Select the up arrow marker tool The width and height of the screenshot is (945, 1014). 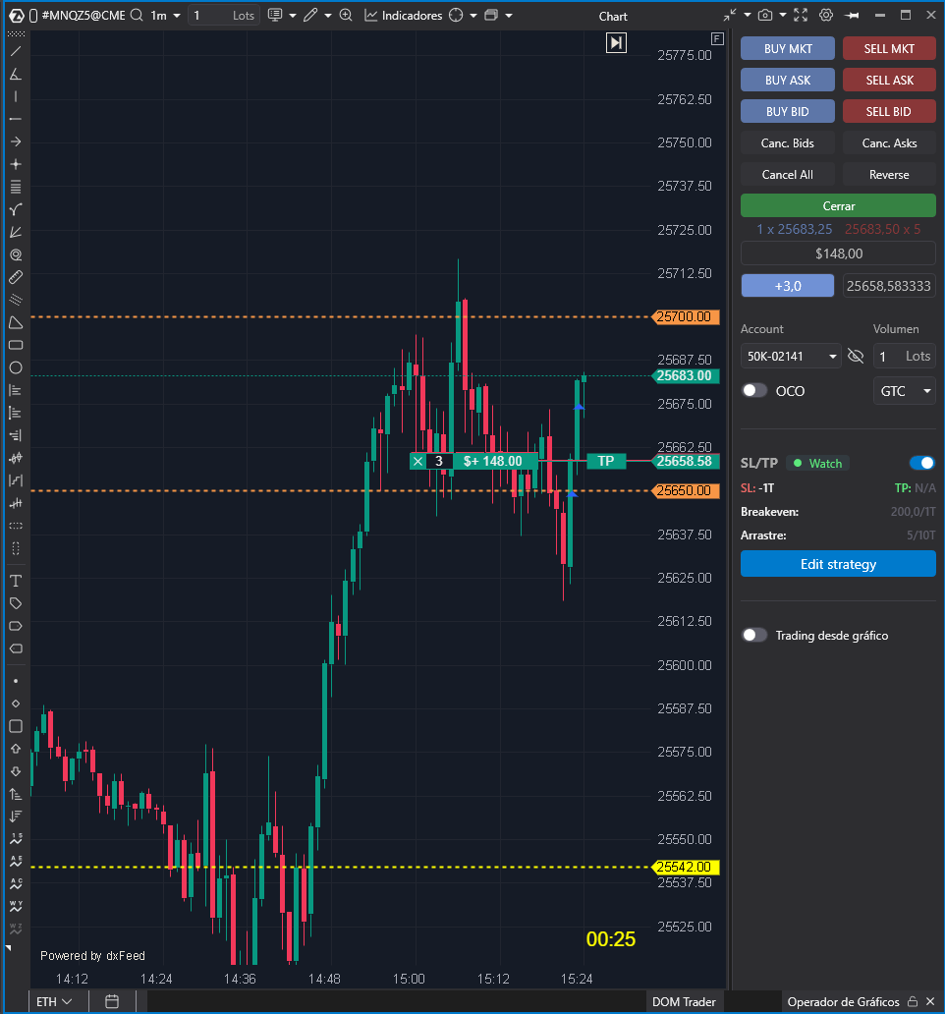pos(16,749)
